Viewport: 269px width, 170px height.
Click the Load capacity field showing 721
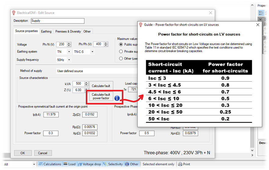(x=133, y=89)
